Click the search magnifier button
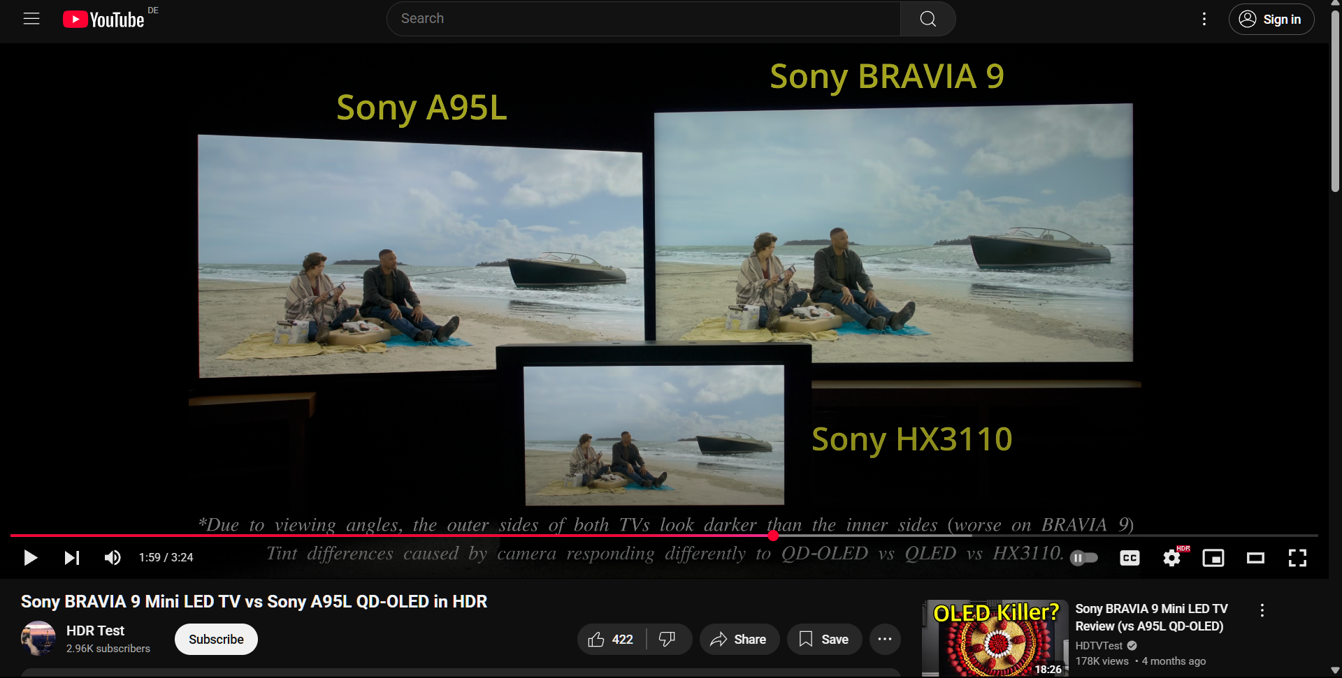The height and width of the screenshot is (678, 1342). [x=928, y=19]
